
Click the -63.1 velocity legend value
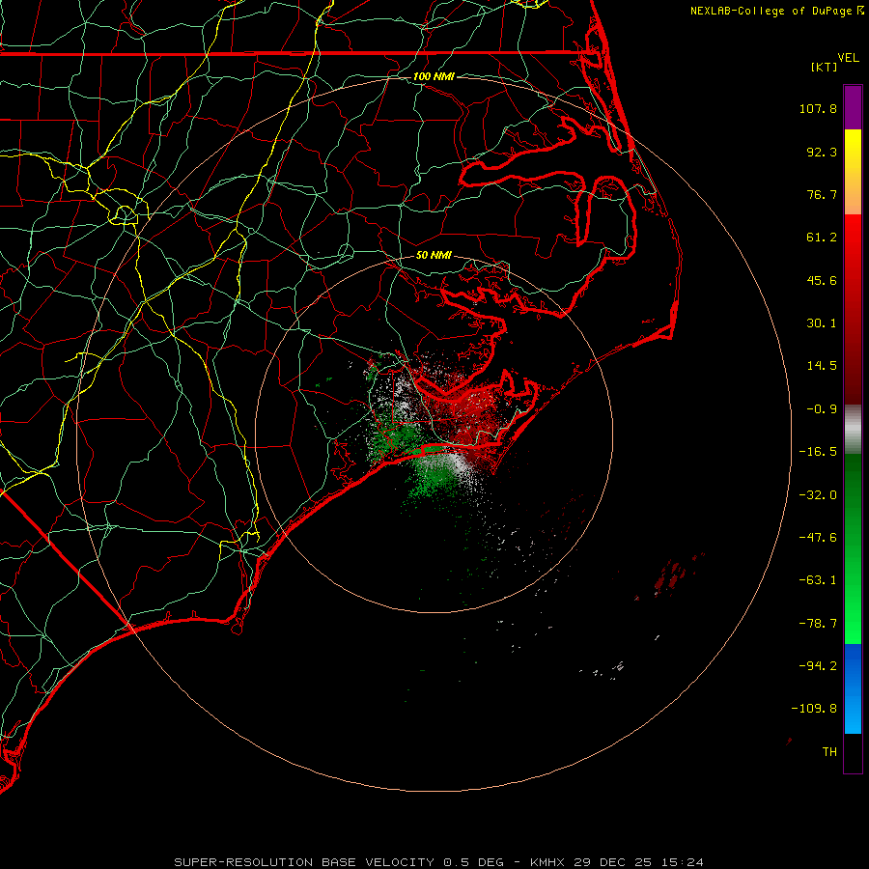click(x=818, y=580)
